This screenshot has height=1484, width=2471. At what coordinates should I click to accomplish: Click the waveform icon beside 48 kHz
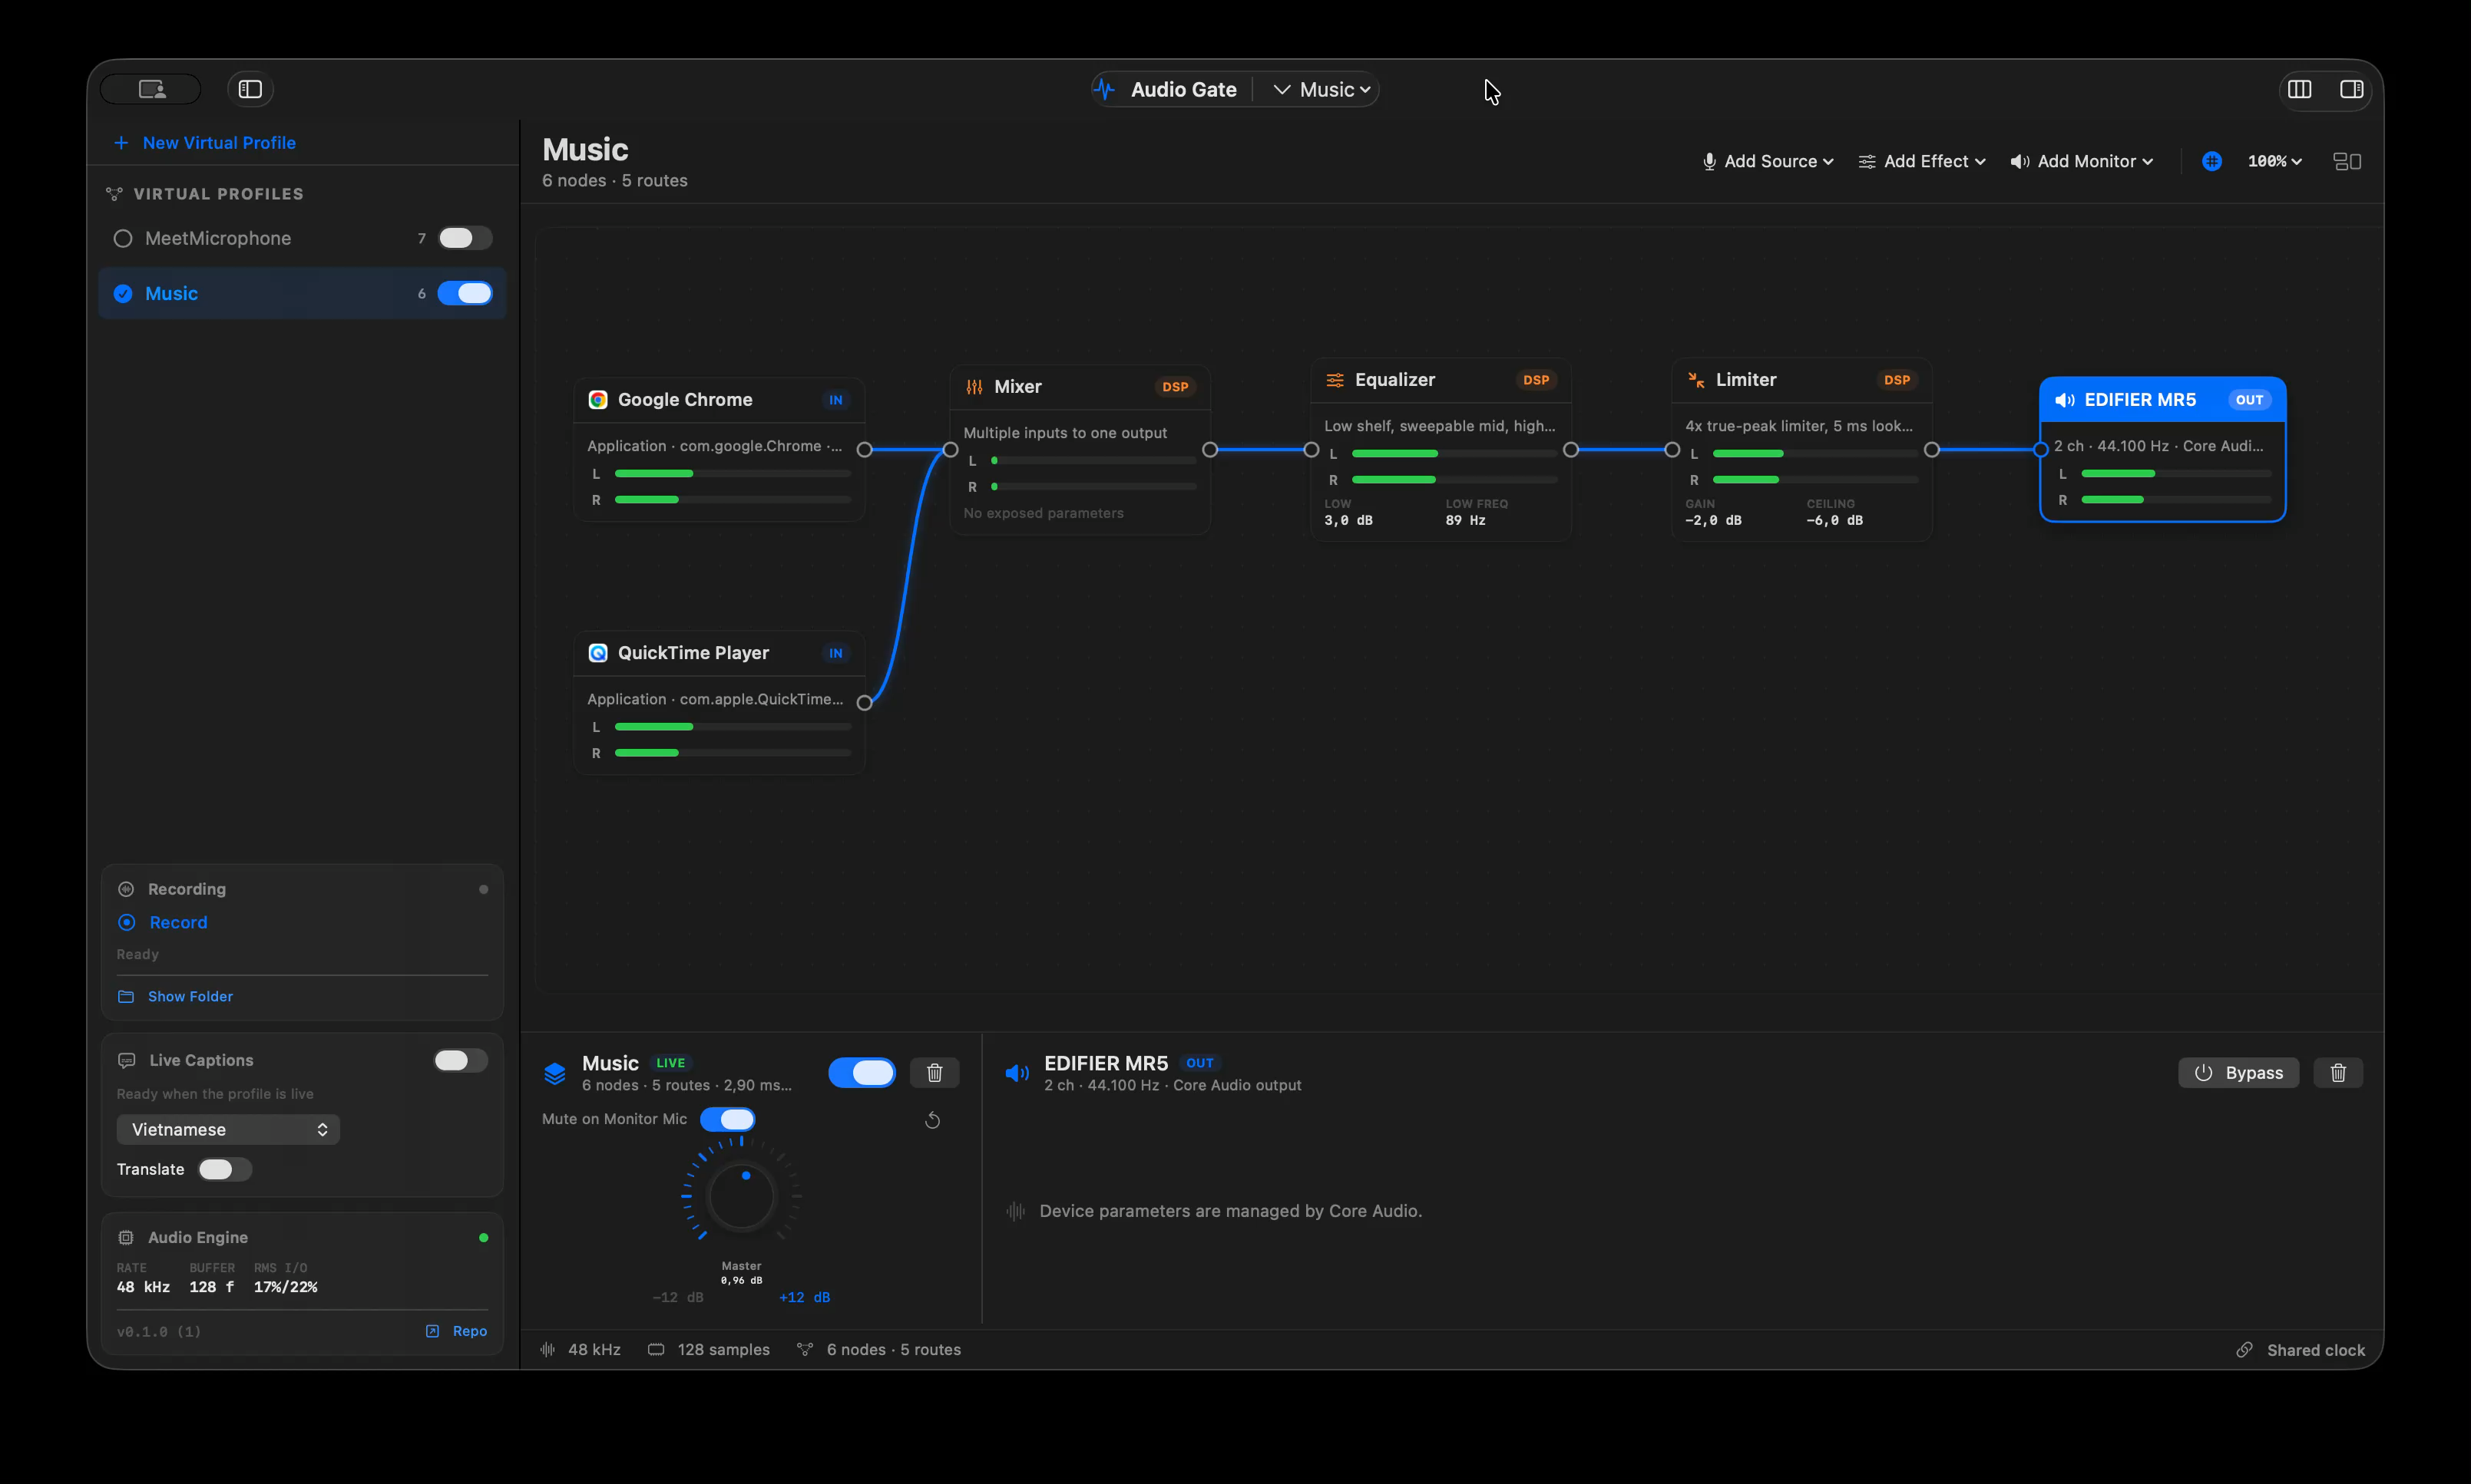pos(547,1350)
